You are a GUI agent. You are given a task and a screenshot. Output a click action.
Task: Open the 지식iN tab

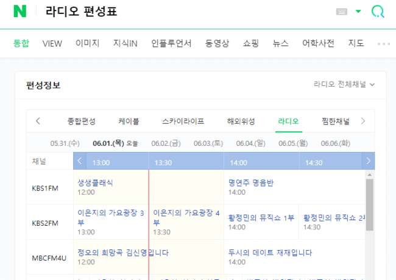(125, 43)
